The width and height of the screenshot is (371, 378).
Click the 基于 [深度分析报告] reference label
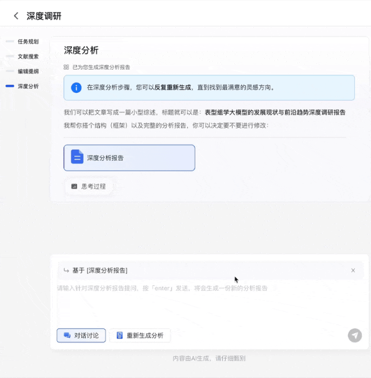[x=100, y=271]
